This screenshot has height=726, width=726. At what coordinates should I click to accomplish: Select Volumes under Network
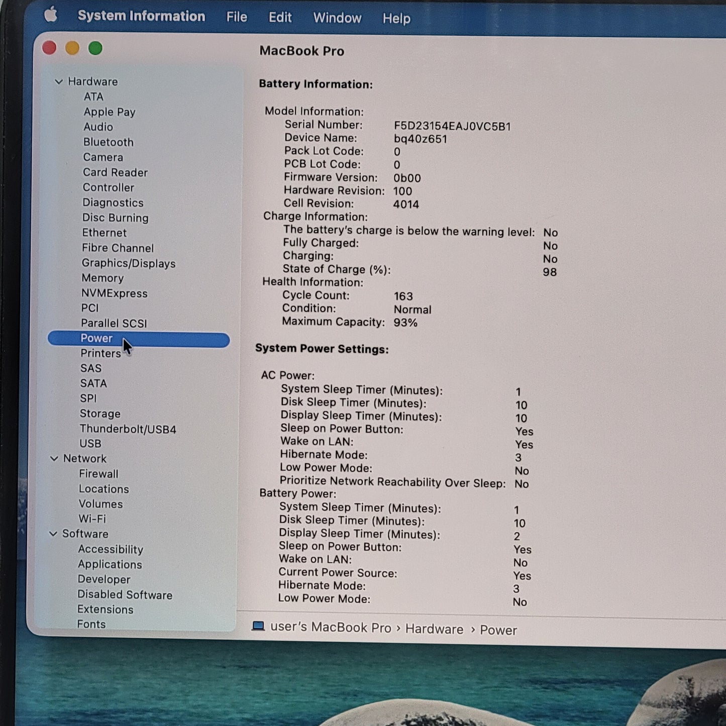pyautogui.click(x=100, y=504)
